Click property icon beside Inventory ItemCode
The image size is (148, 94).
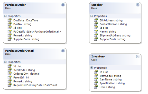click(96, 76)
